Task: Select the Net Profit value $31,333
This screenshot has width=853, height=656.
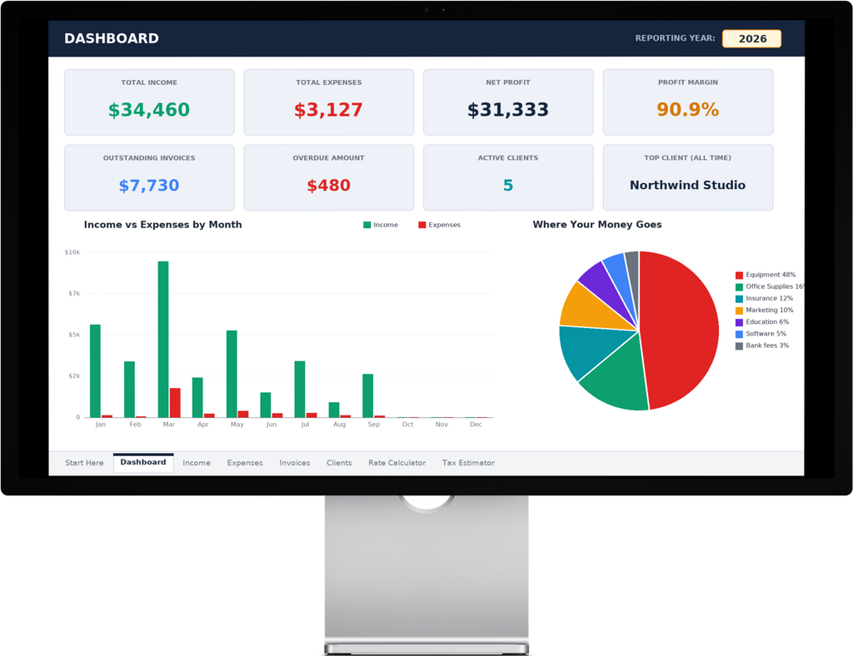Action: click(508, 110)
